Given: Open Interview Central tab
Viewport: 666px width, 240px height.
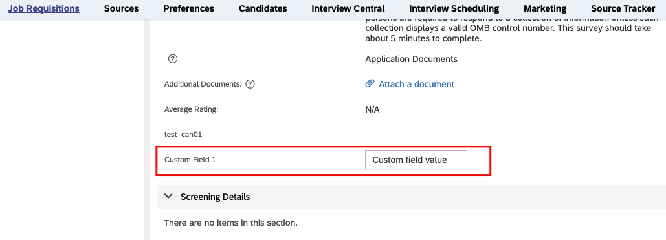Looking at the screenshot, I should (x=348, y=8).
